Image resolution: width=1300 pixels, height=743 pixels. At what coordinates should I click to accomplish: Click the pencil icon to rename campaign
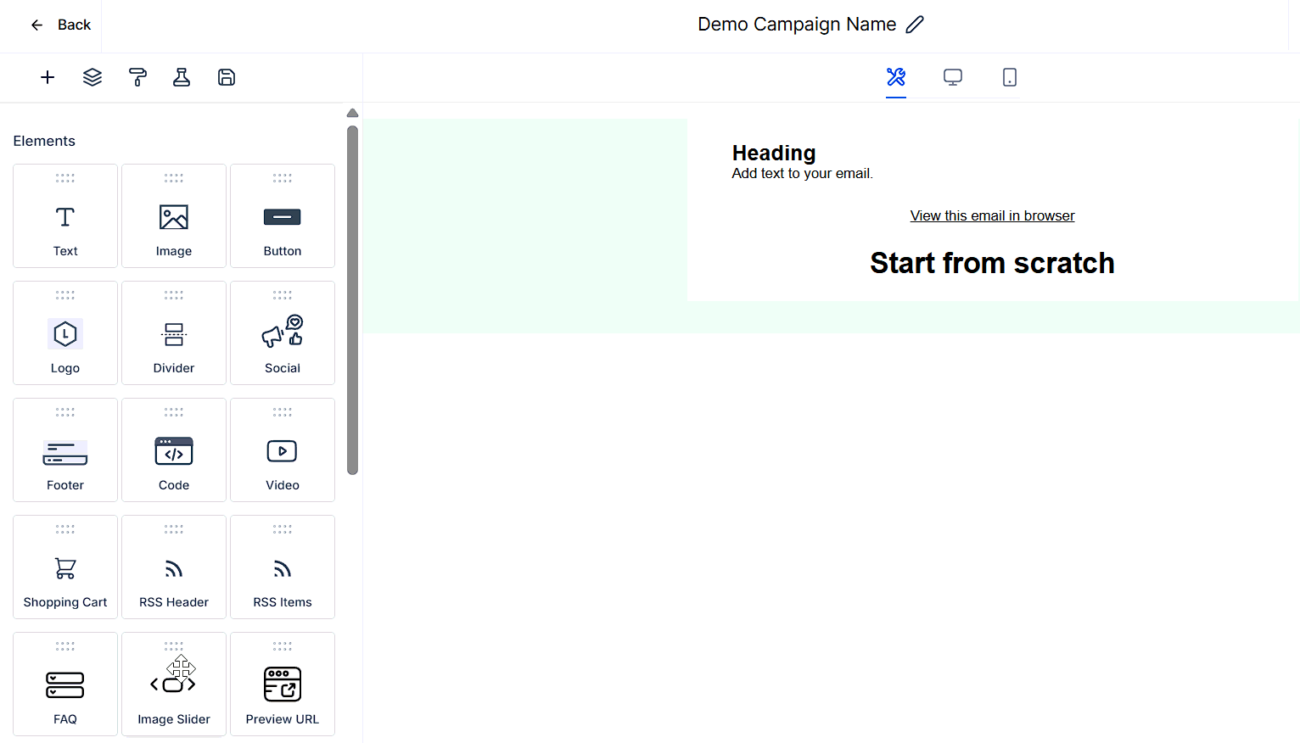[915, 25]
